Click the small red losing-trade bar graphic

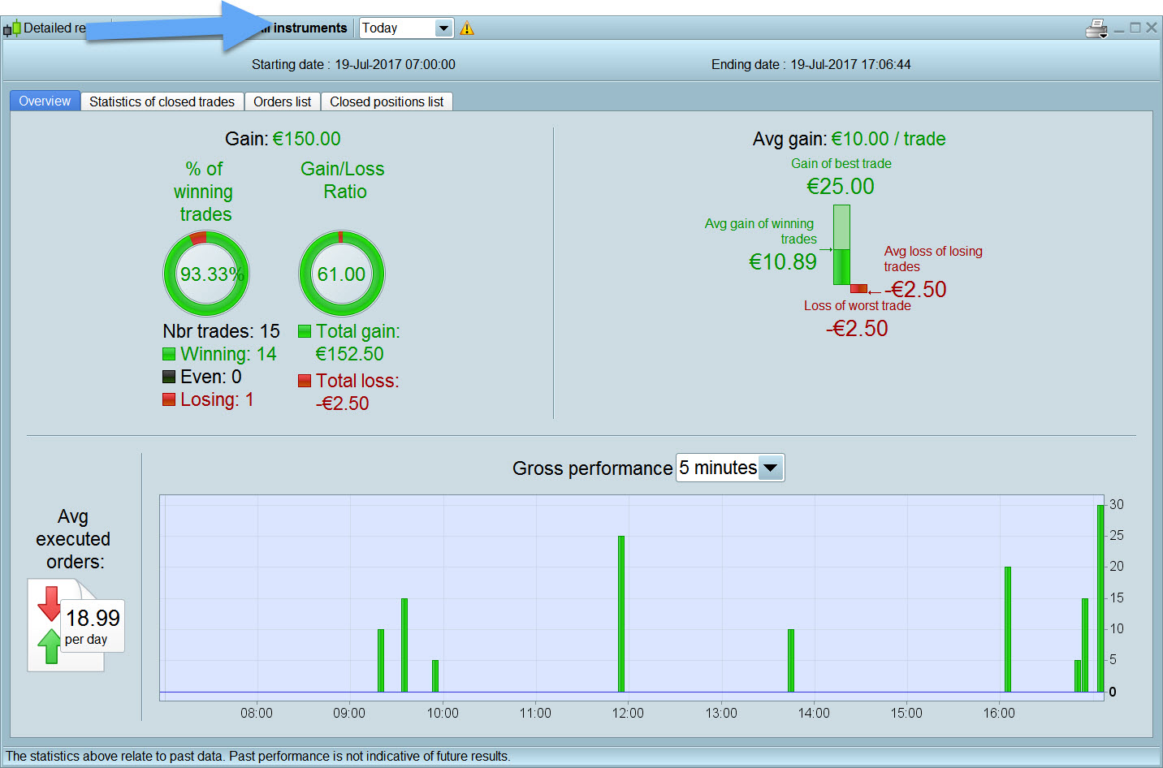click(858, 289)
